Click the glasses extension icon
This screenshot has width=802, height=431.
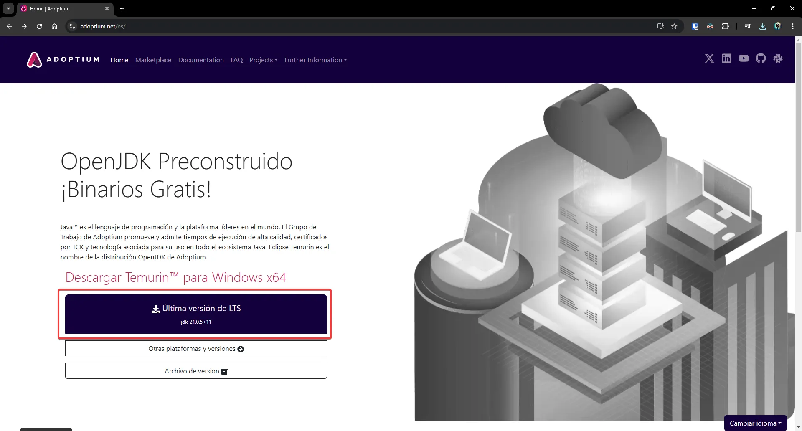point(710,26)
